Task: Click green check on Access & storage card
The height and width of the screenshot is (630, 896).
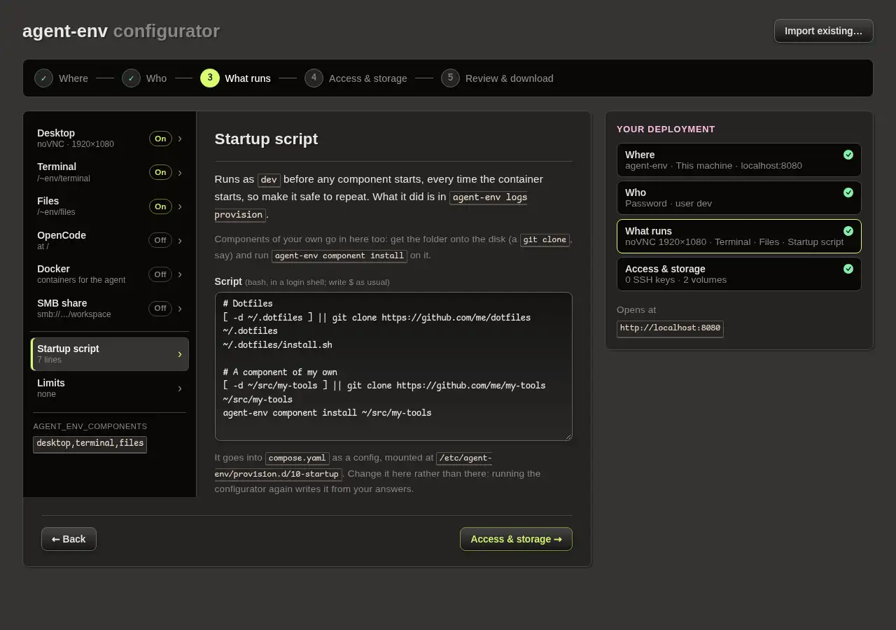Action: [x=848, y=269]
